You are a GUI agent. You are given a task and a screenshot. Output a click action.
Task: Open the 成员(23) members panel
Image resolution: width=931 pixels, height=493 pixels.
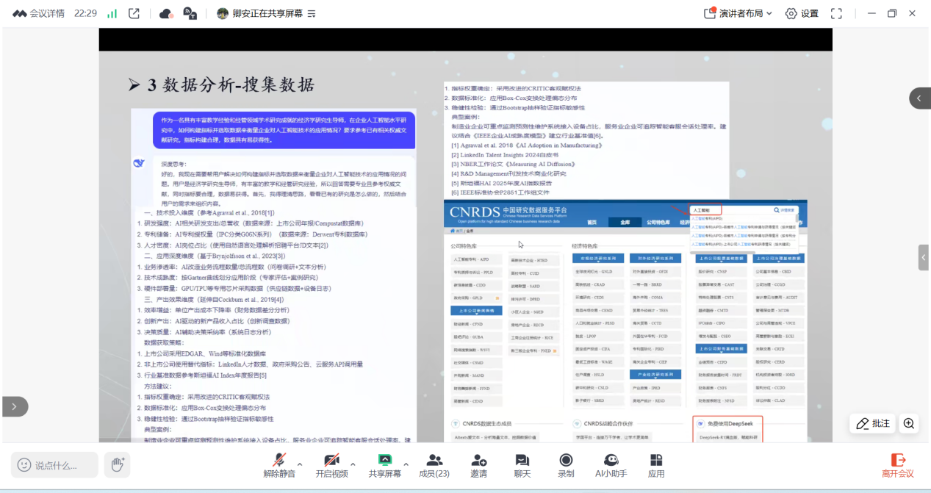[434, 464]
